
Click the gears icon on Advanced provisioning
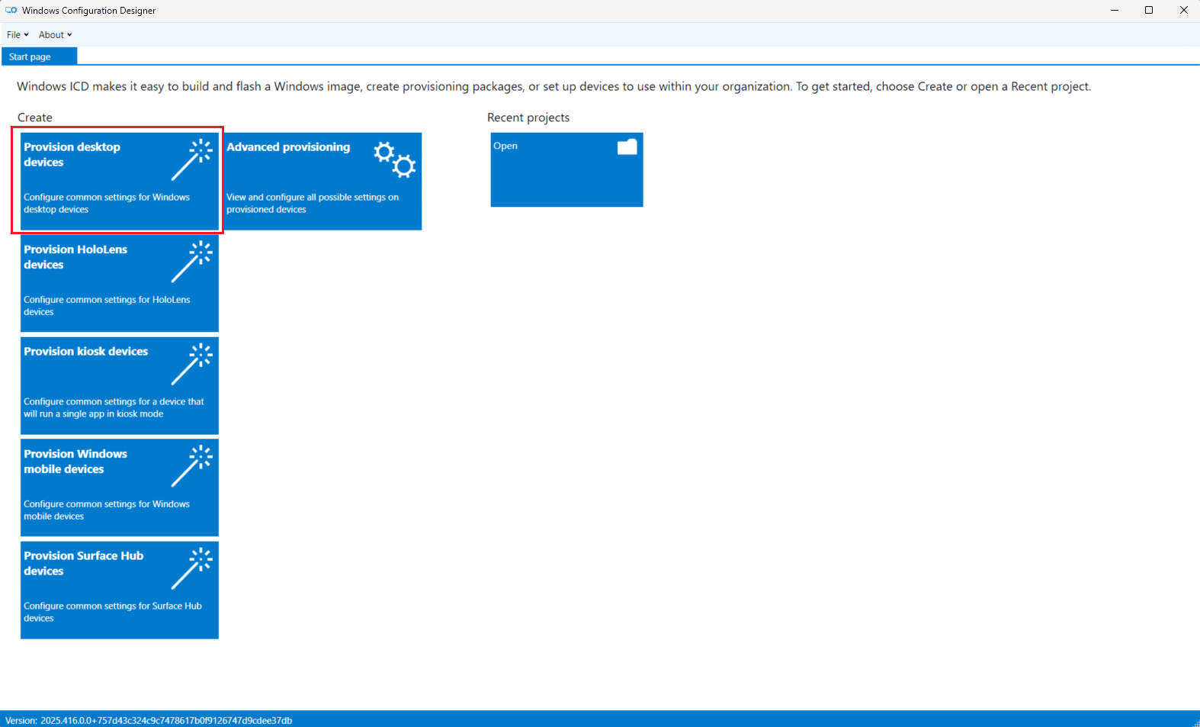click(395, 159)
